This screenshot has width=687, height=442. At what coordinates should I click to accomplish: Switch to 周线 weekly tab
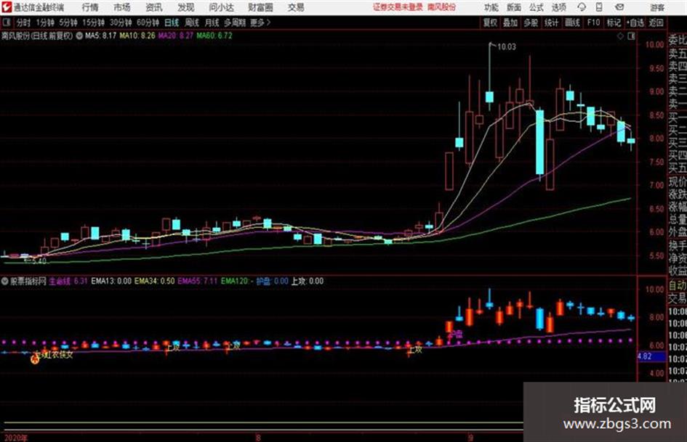[x=192, y=22]
